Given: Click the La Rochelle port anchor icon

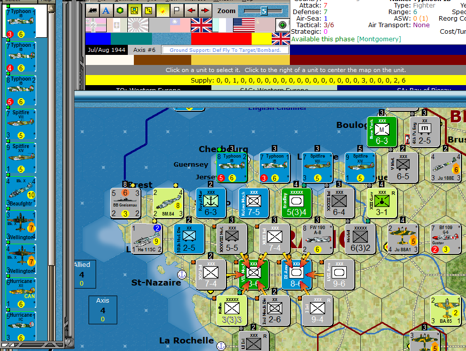Looking at the screenshot, I should click(221, 346).
